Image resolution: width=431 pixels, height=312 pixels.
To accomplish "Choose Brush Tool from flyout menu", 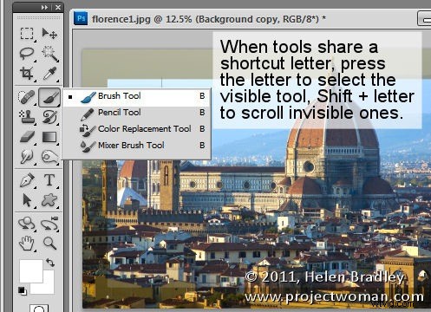I will (136, 96).
